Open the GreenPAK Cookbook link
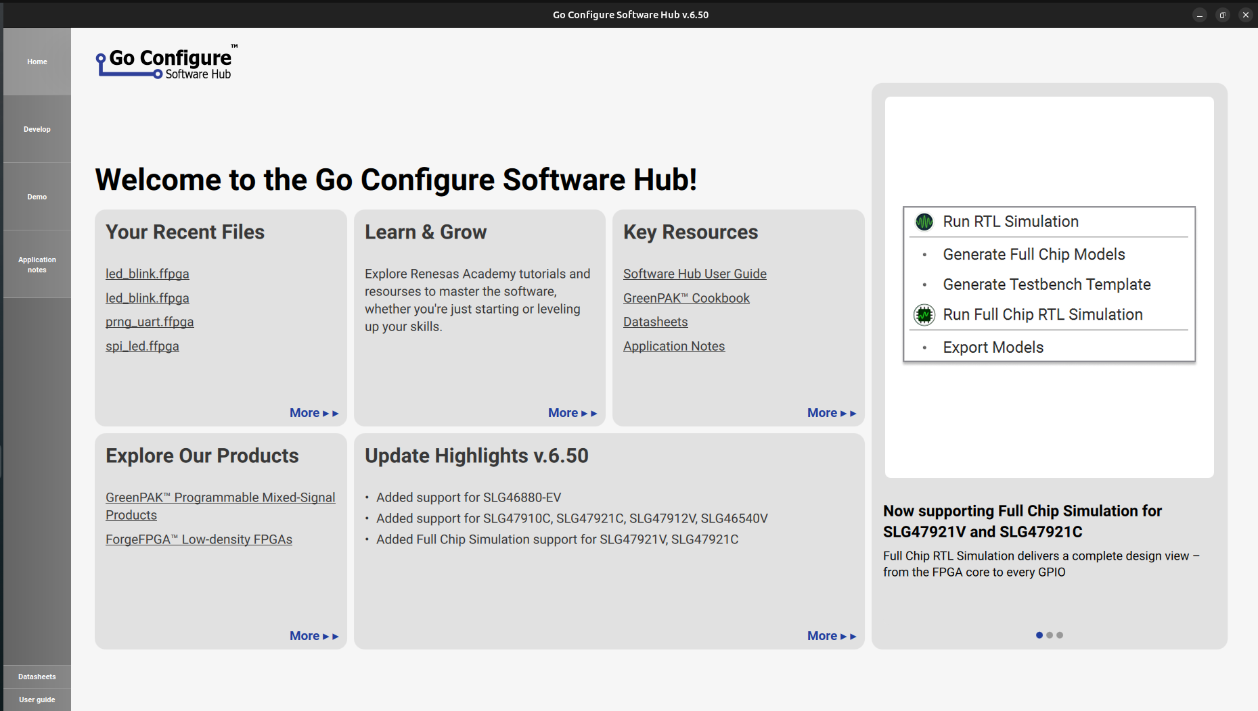 (x=686, y=298)
